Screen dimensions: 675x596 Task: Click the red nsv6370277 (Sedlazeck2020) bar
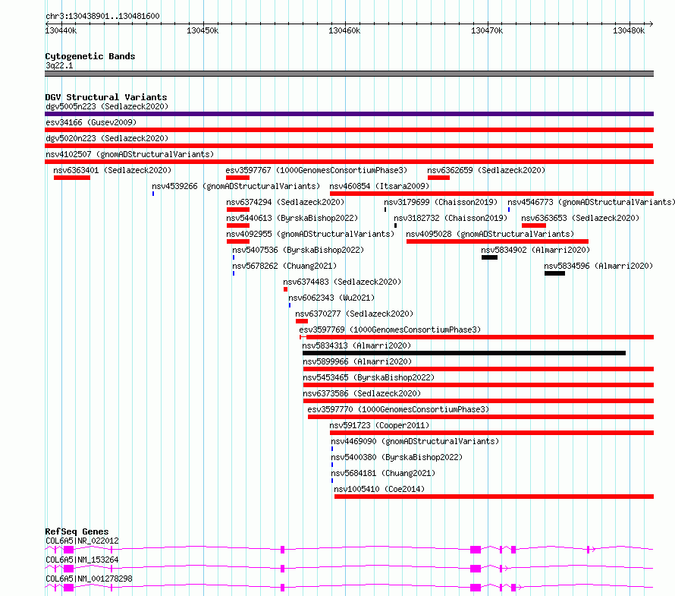click(302, 321)
